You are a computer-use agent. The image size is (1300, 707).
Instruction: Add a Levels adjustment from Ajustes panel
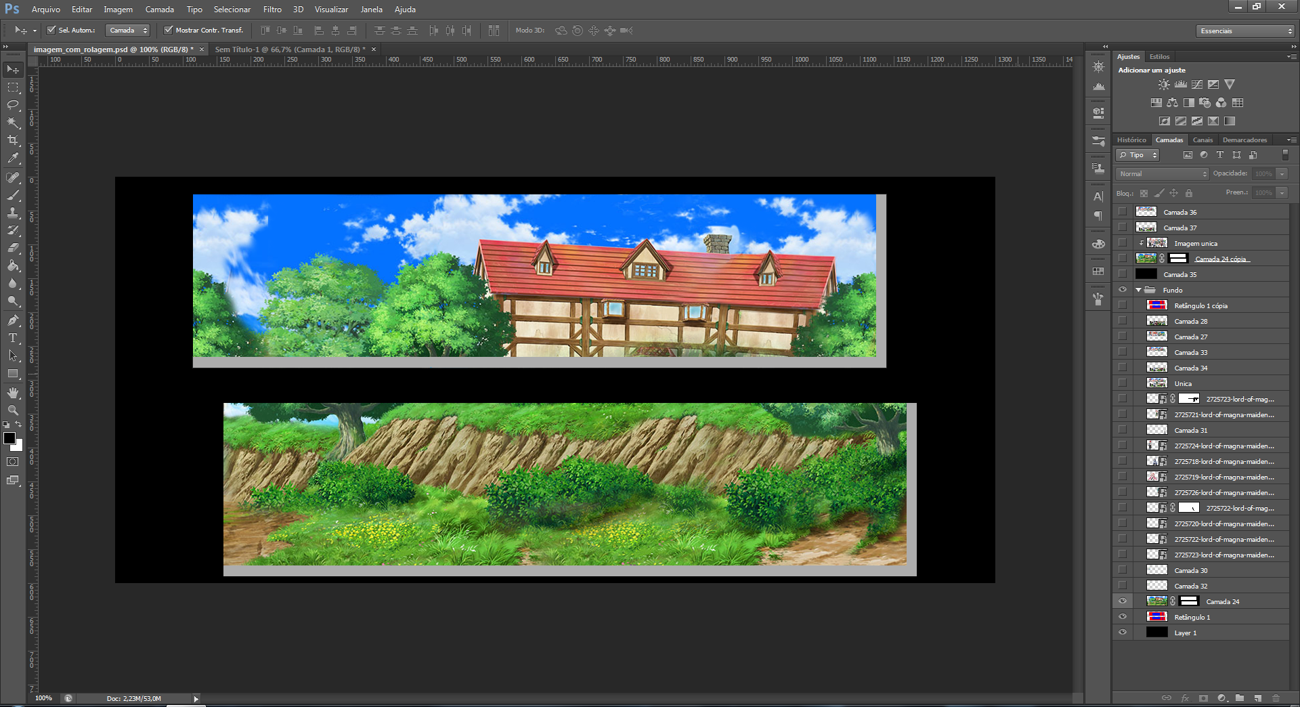tap(1180, 85)
